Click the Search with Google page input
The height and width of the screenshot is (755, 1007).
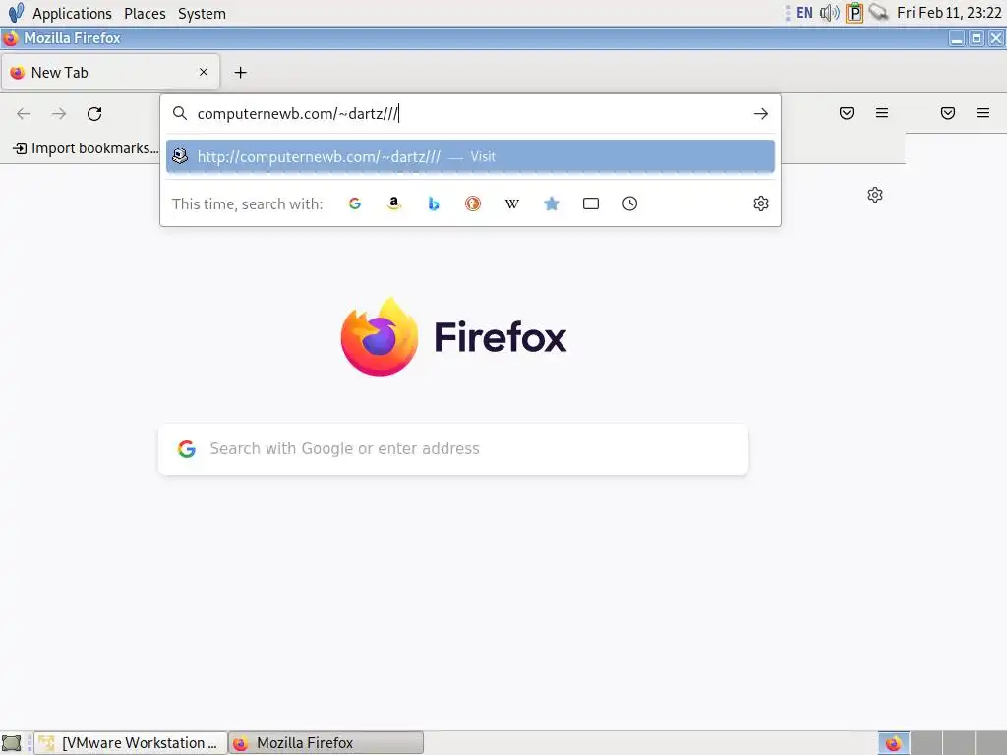point(453,448)
